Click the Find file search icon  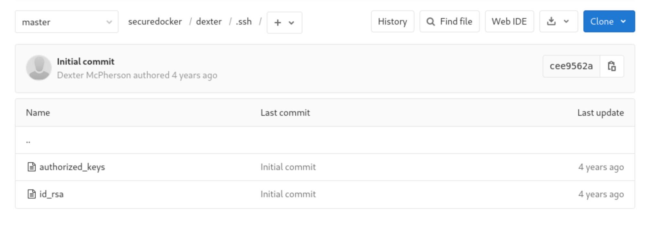(431, 22)
